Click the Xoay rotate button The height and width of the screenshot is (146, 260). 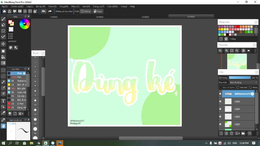(98, 11)
